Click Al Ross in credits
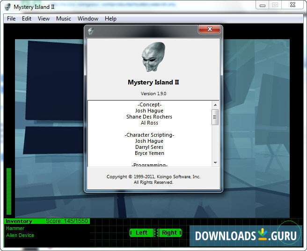Viewport: 307px width, 251px height. coord(149,123)
